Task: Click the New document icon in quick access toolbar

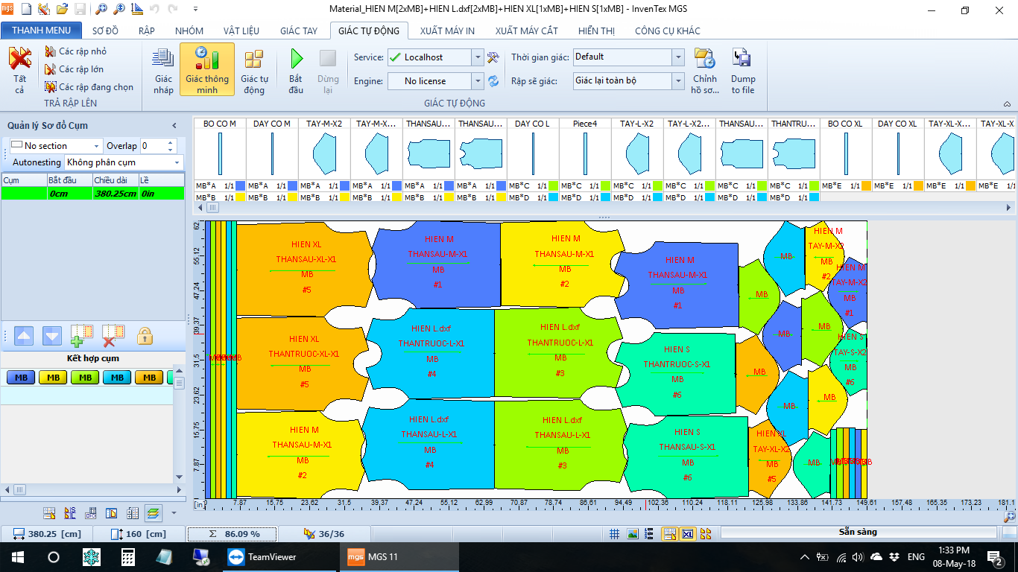Action: 26,10
